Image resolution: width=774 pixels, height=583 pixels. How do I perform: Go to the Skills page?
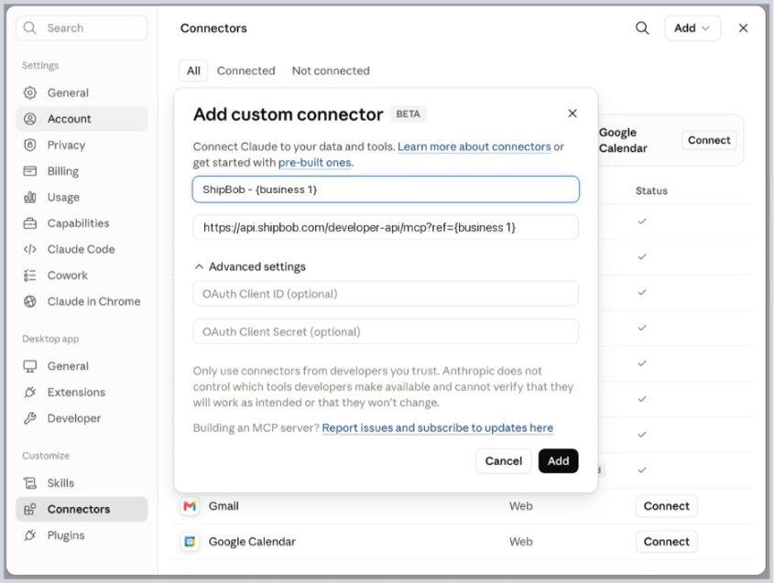tap(82, 483)
